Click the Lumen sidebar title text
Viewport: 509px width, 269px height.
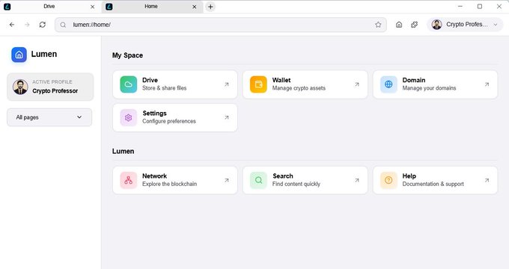[44, 54]
